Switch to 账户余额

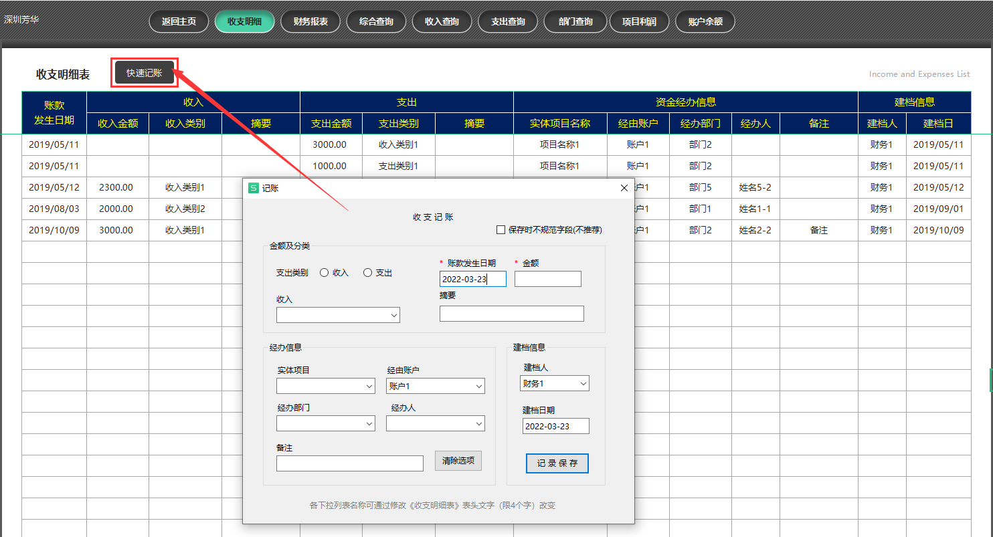tap(705, 21)
